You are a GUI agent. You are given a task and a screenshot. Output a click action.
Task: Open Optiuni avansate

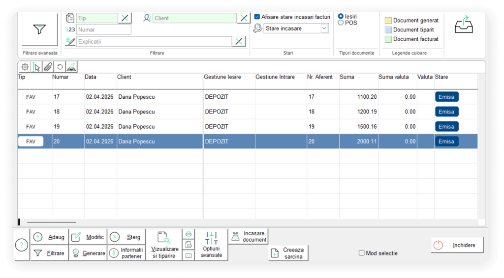pos(212,245)
